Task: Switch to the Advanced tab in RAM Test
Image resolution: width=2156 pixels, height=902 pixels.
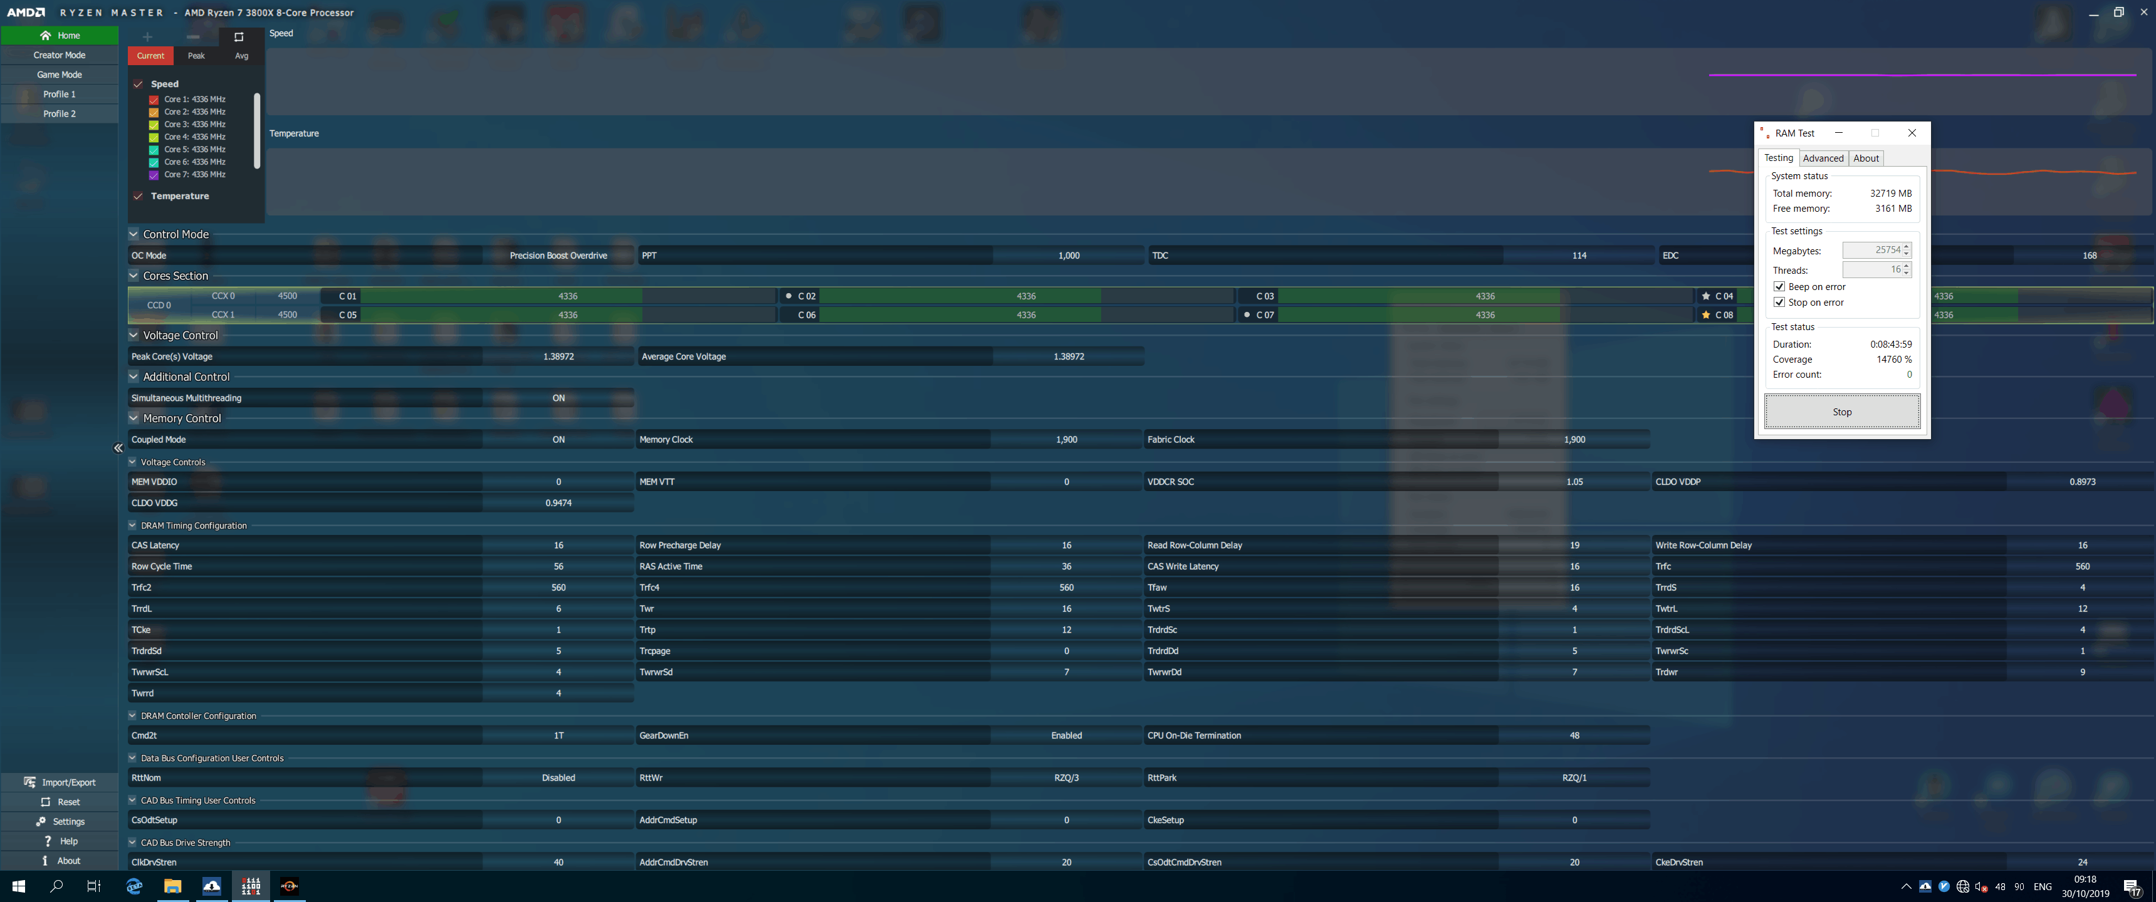Action: click(x=1822, y=158)
